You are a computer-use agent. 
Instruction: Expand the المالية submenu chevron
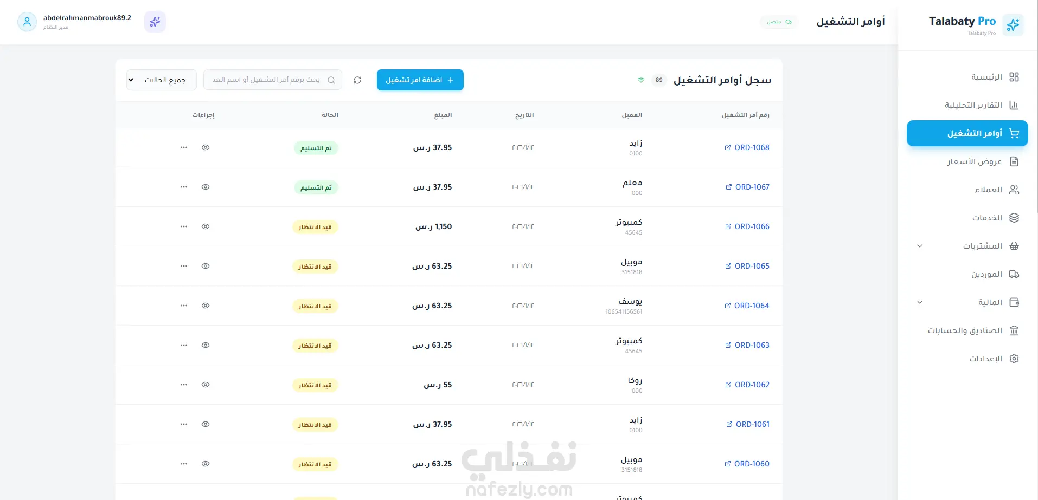point(920,302)
